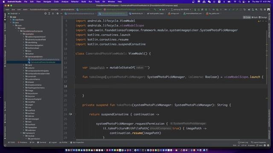
Task: Click the Wi-Fi icon in macOS menu bar
Action: pyautogui.click(x=235, y=2)
